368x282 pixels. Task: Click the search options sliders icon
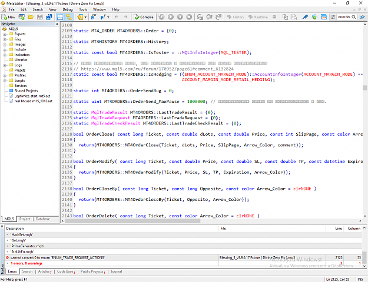tap(333, 17)
